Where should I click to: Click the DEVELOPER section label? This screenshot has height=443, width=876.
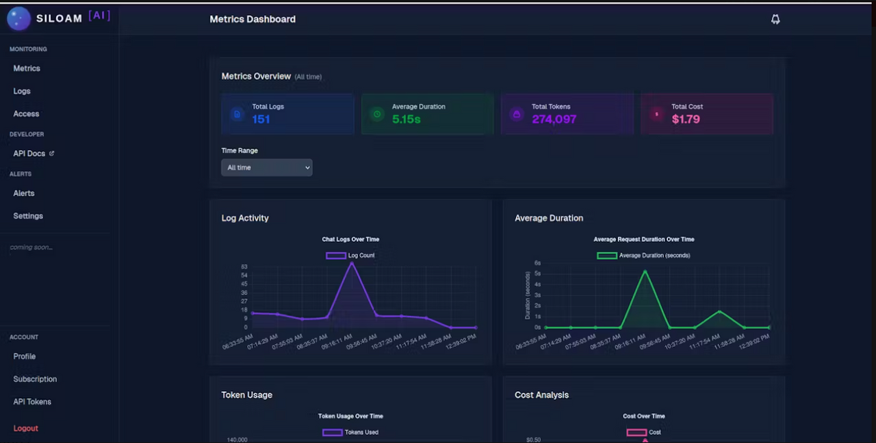(27, 134)
